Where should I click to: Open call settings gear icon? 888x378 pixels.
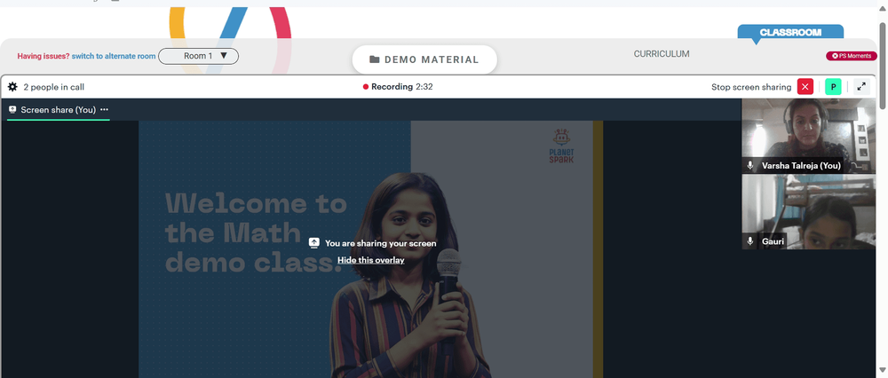12,87
